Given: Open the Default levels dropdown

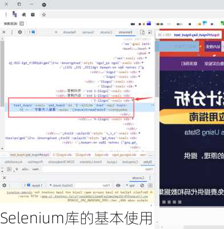Looking at the screenshot, I should (x=61, y=185).
